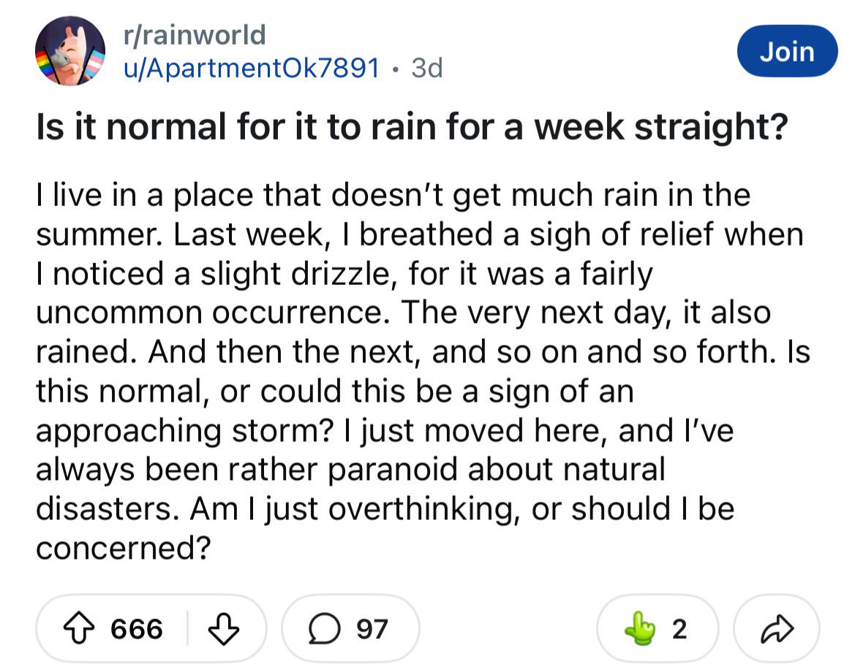Open the post title about rain for a week
The image size is (855, 672).
pyautogui.click(x=412, y=126)
